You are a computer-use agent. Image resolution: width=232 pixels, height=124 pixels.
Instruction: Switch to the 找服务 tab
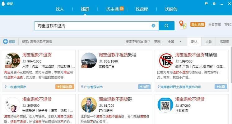(x=171, y=9)
